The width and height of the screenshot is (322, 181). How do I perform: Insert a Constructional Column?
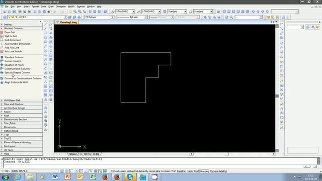[x=17, y=69]
